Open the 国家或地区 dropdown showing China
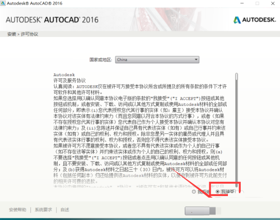Screen dimensions: 280x220 [157, 60]
